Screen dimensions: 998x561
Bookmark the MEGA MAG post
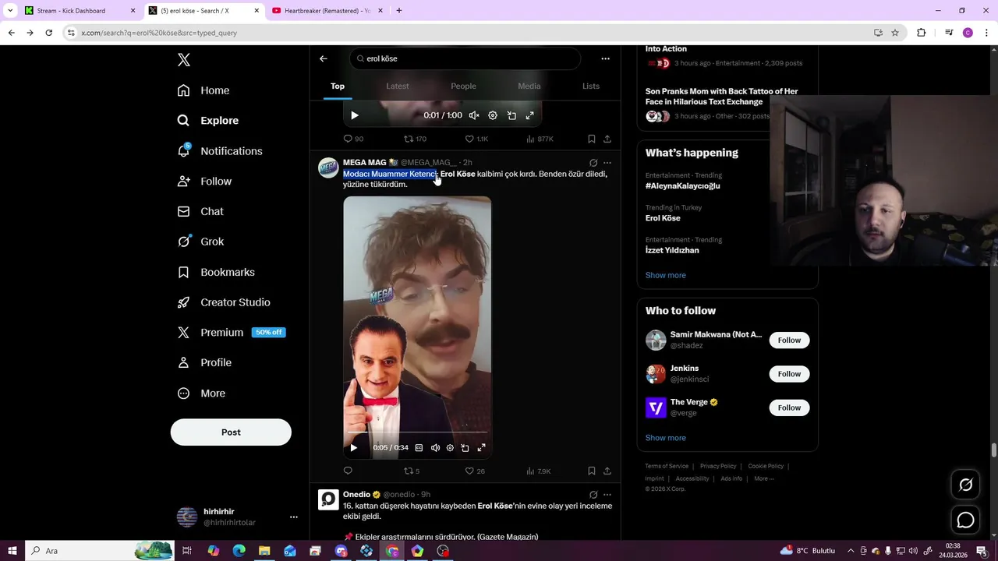coord(592,471)
